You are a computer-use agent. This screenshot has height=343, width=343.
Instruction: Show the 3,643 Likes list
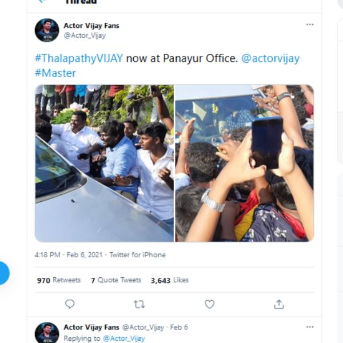(x=170, y=280)
